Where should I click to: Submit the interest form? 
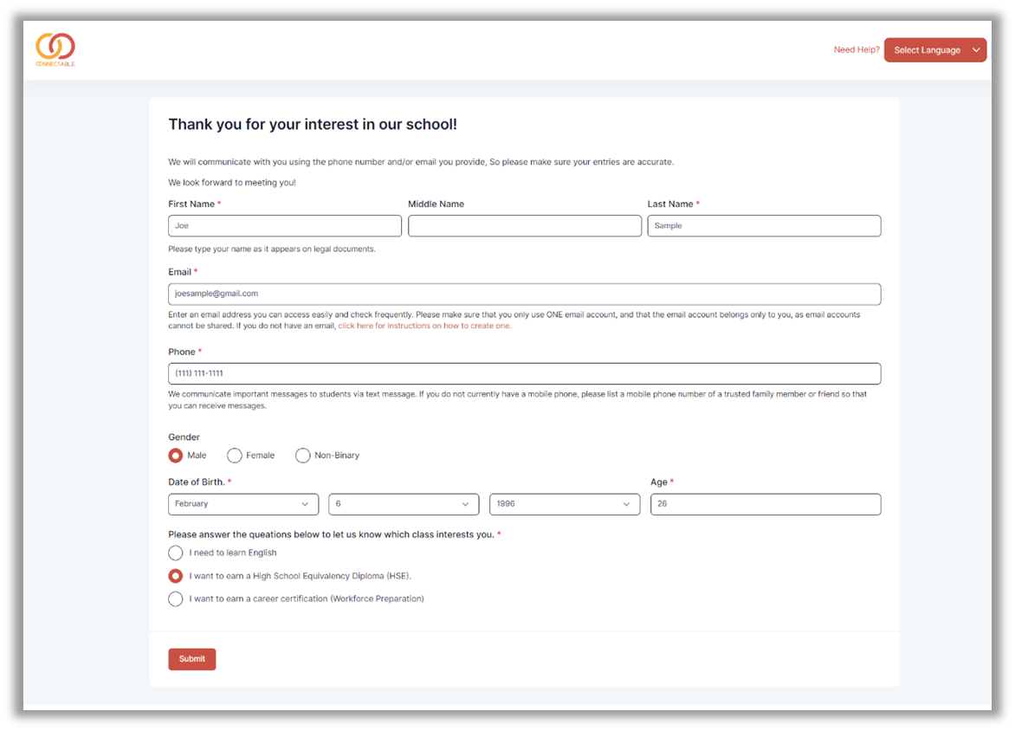pyautogui.click(x=191, y=659)
